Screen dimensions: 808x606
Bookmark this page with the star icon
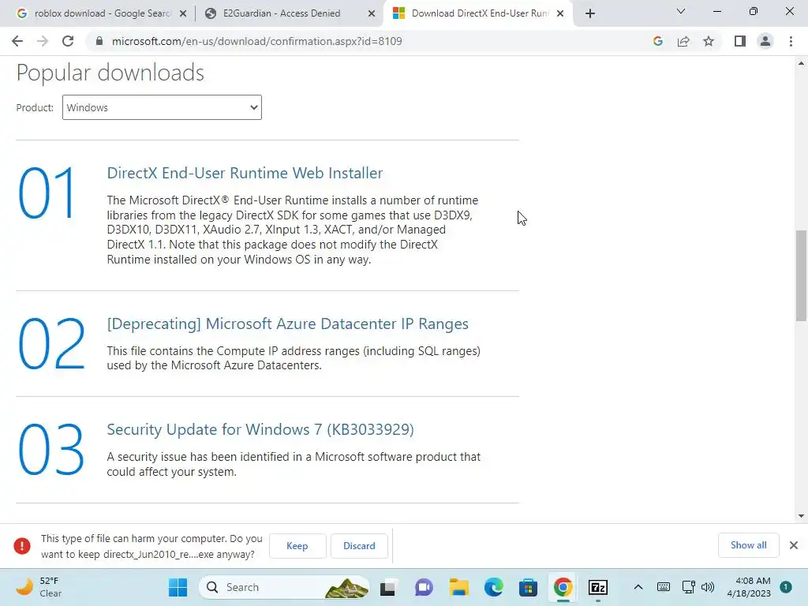(x=709, y=41)
